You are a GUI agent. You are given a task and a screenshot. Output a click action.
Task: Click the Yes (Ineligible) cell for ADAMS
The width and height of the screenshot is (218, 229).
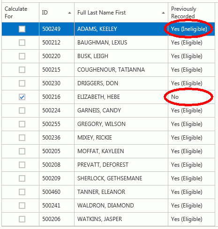coord(189,29)
